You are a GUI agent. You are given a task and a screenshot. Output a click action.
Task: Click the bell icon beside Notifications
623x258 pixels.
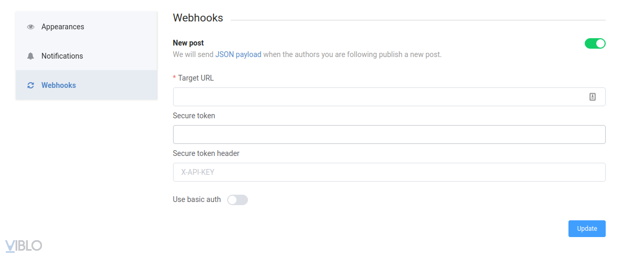(30, 56)
